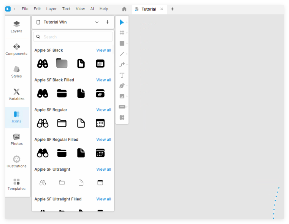Pick the Apple SF Black Filled folder icon
This screenshot has width=289, height=224.
click(x=62, y=93)
